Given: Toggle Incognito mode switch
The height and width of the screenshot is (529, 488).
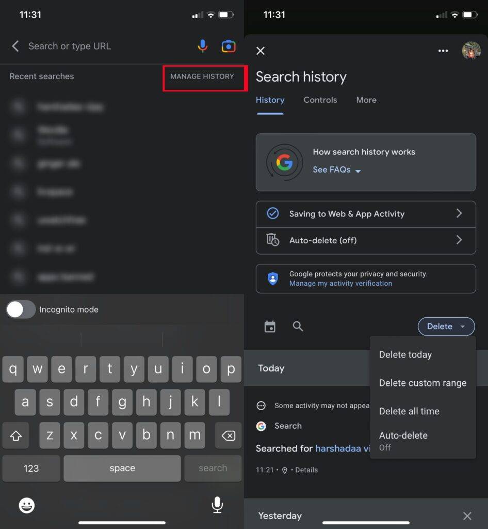Looking at the screenshot, I should pyautogui.click(x=21, y=309).
